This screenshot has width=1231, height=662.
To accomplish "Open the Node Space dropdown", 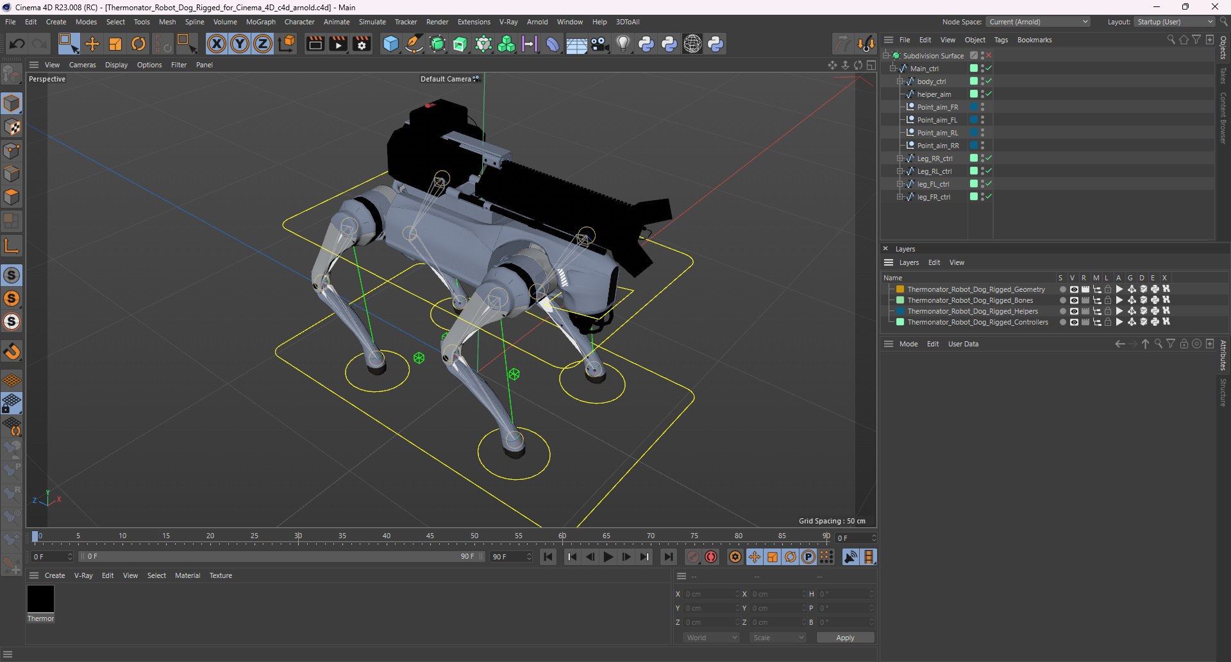I will [1038, 22].
